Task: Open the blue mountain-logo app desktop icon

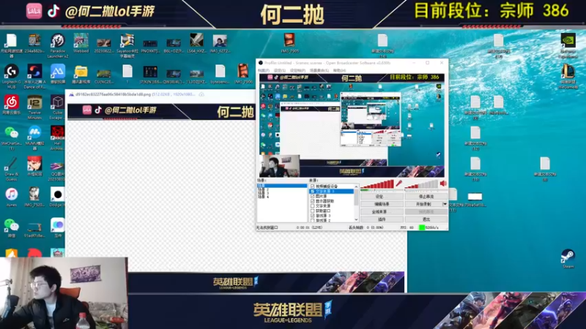Action: pos(58,72)
